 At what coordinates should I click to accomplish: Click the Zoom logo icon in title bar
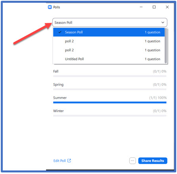click(x=50, y=7)
